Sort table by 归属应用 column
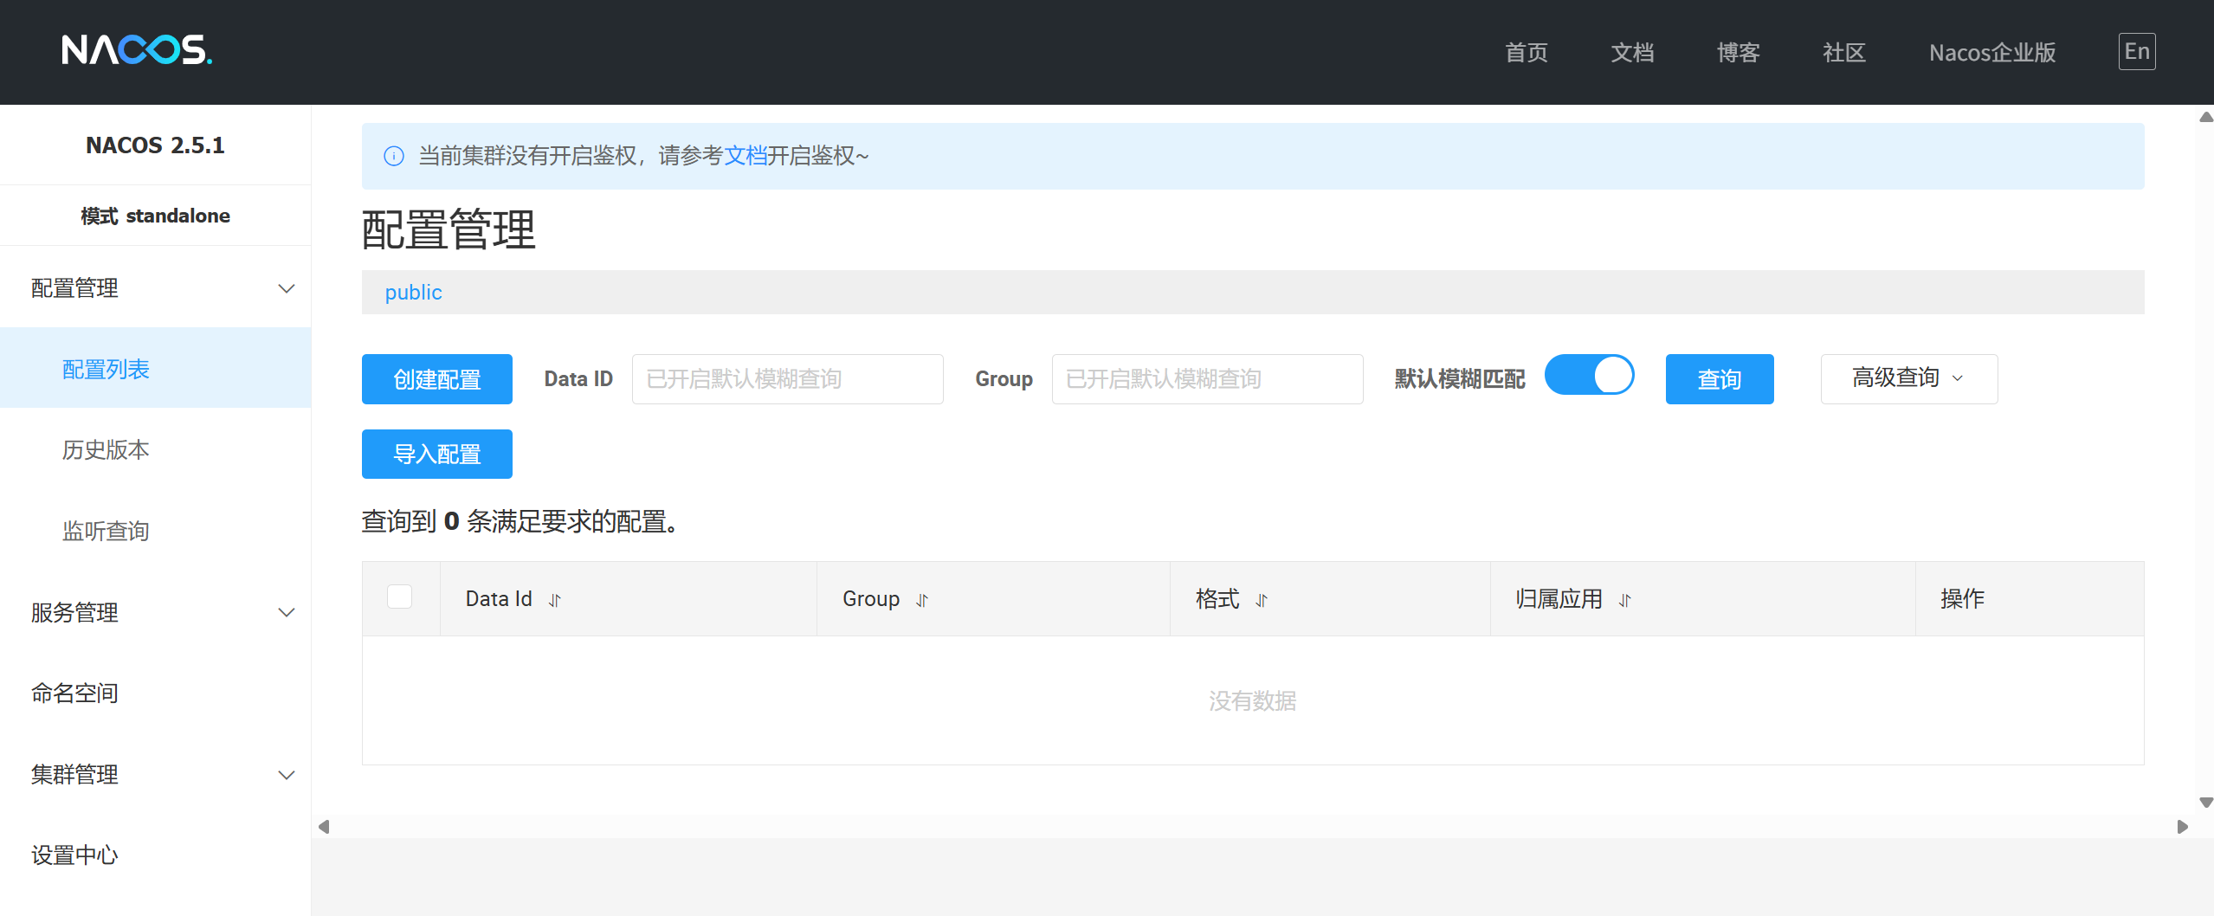The image size is (2214, 916). coord(1625,600)
